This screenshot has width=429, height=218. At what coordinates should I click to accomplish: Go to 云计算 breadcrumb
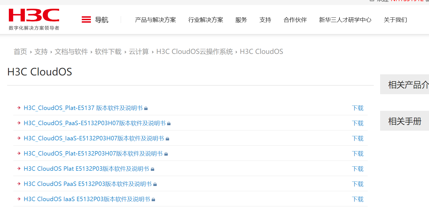(x=139, y=52)
